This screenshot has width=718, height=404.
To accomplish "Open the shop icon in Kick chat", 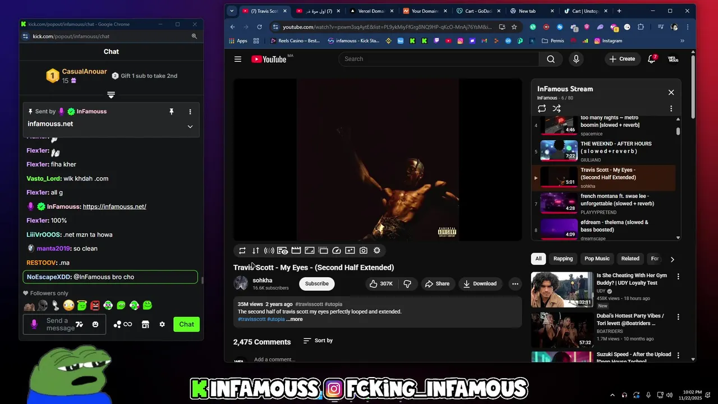I will click(x=145, y=324).
